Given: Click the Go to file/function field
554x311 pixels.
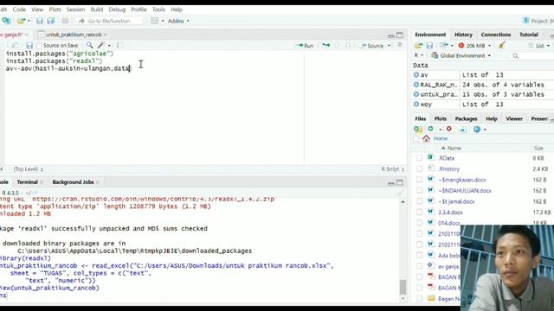Looking at the screenshot, I should coord(110,21).
